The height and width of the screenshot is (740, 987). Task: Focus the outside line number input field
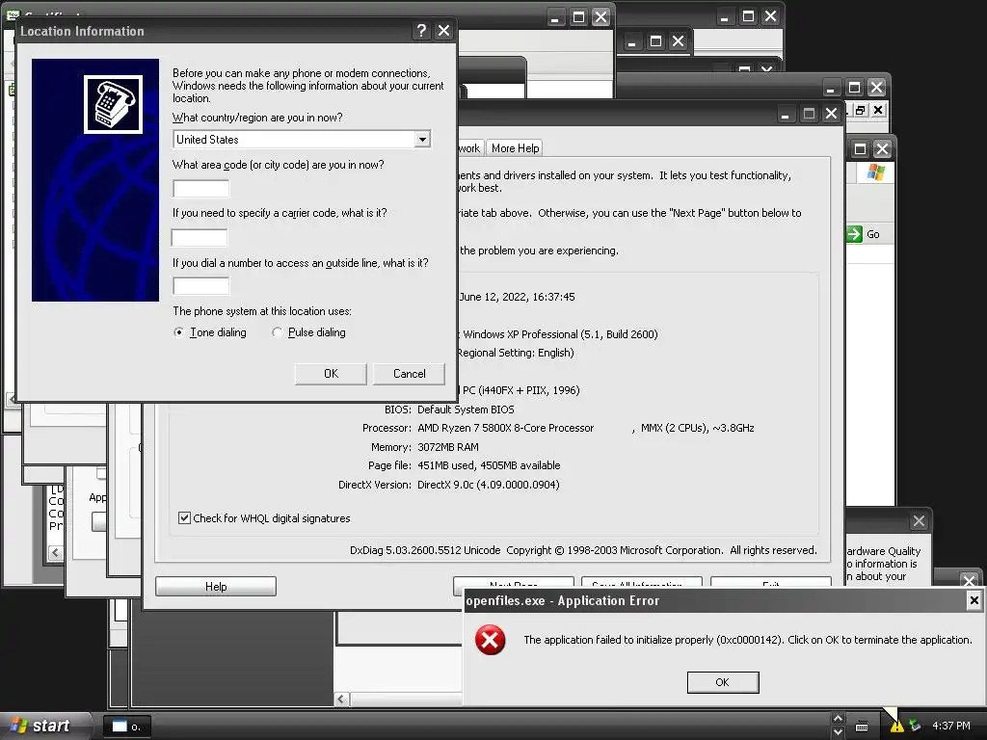[x=201, y=285]
